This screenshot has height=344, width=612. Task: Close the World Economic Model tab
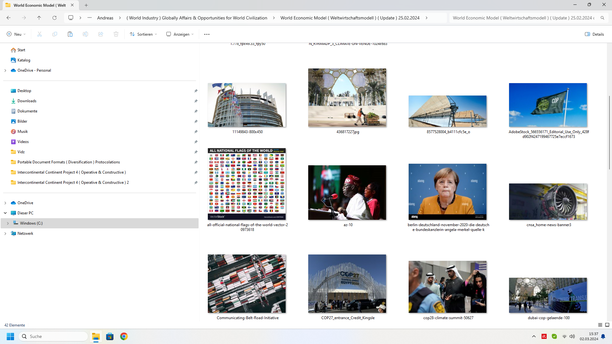pyautogui.click(x=72, y=5)
